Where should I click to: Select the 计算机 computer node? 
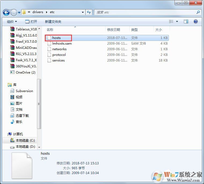15,134
